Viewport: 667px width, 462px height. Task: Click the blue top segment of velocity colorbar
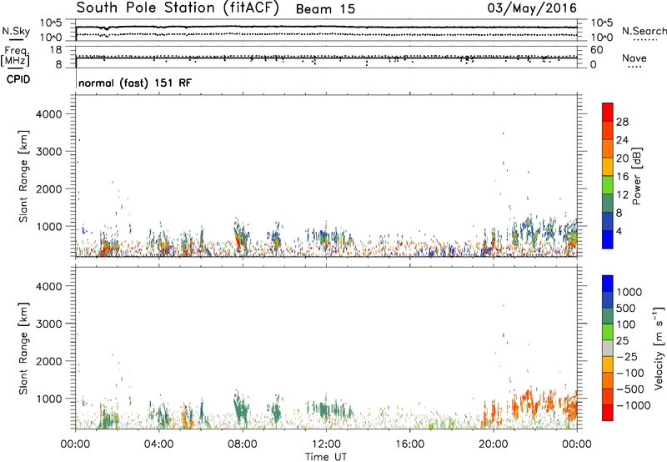click(608, 284)
